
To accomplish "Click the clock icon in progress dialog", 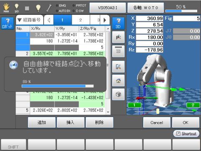I will click(x=13, y=65).
